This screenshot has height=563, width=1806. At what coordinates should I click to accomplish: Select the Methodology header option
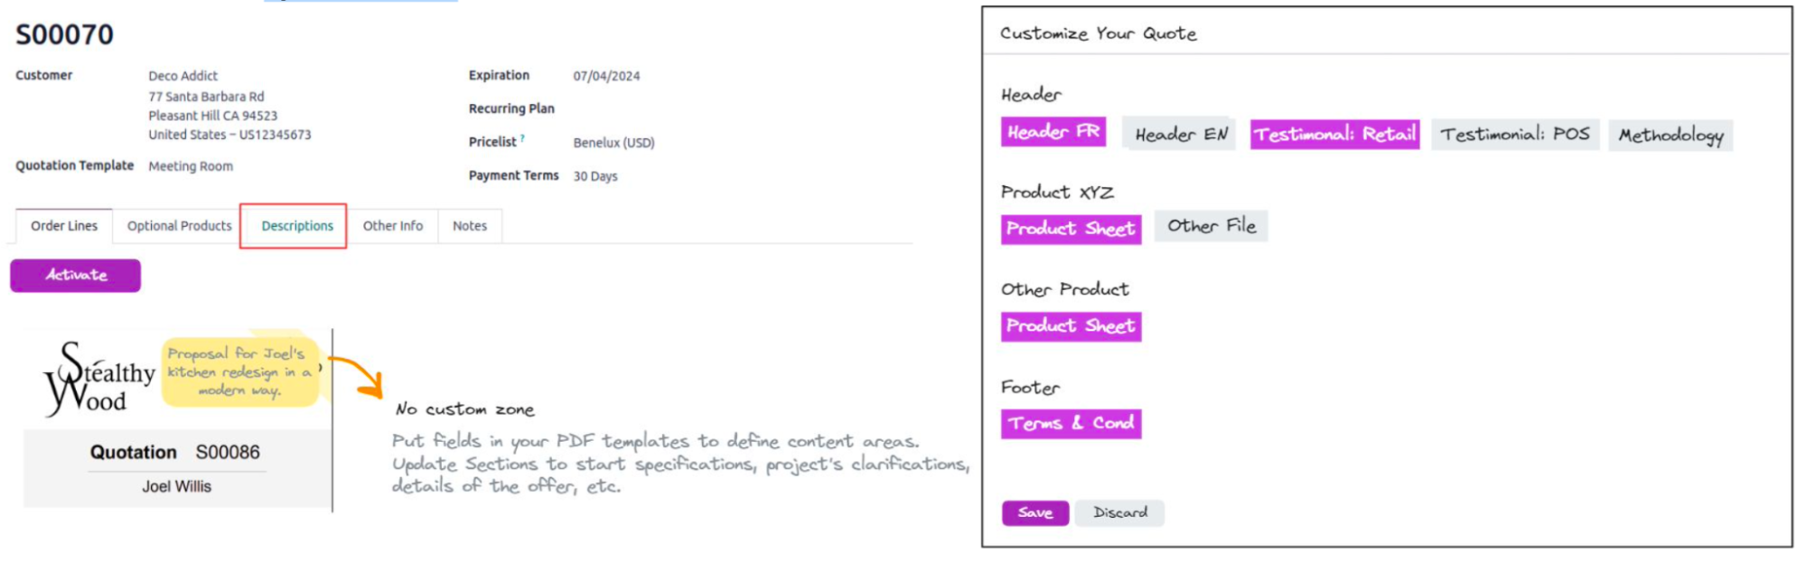click(x=1670, y=136)
